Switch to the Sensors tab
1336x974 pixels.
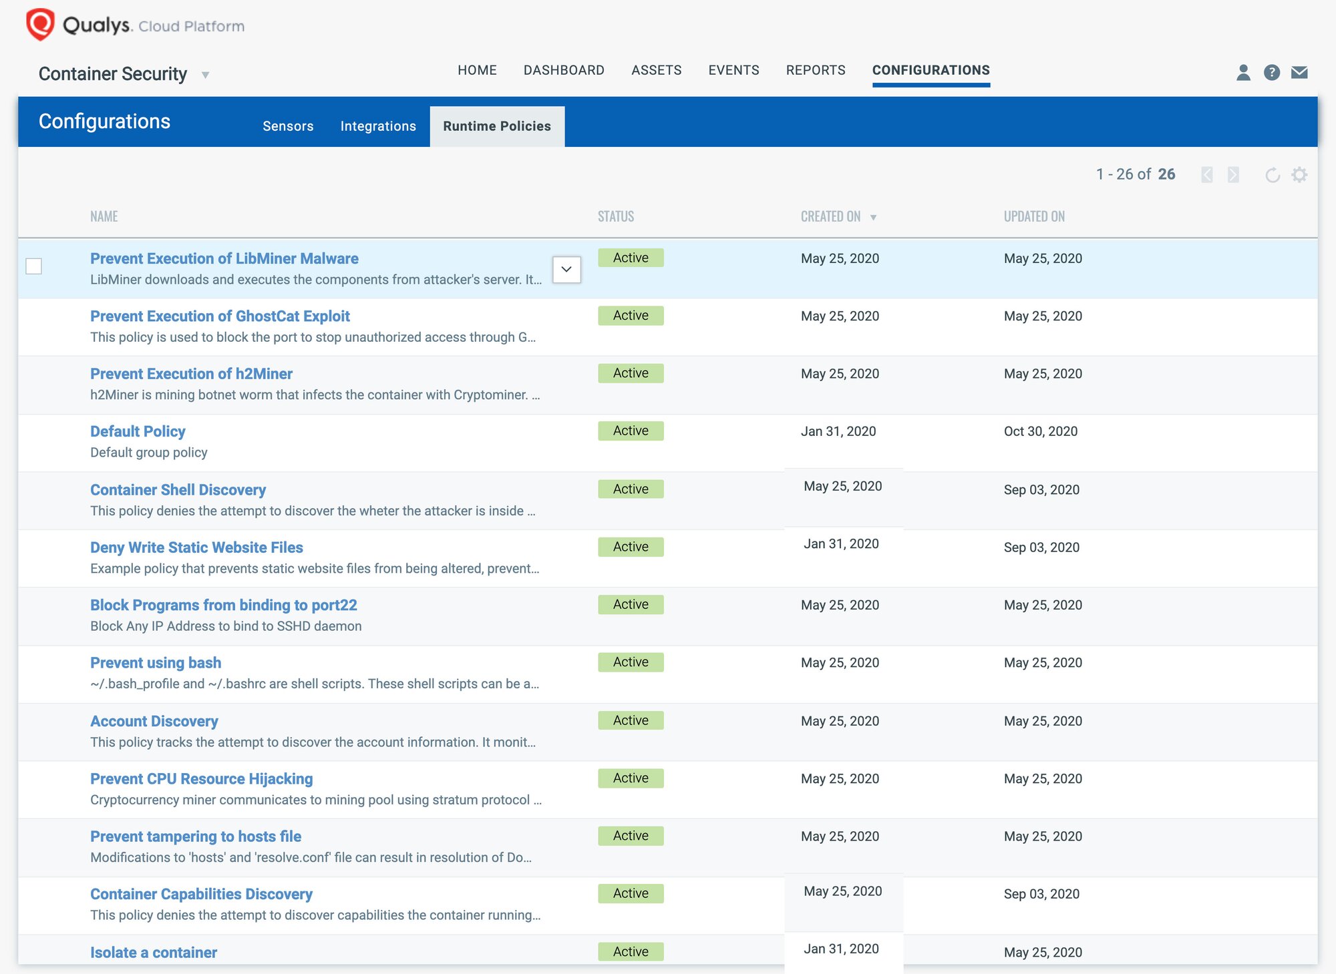coord(288,126)
